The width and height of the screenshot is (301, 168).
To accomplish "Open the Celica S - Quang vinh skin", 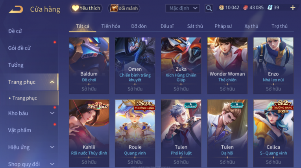I will click(x=273, y=133).
